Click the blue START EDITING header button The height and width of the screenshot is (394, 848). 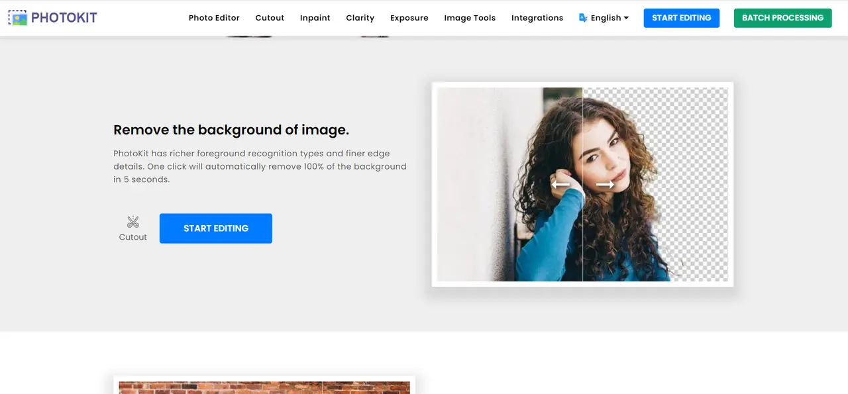(682, 18)
